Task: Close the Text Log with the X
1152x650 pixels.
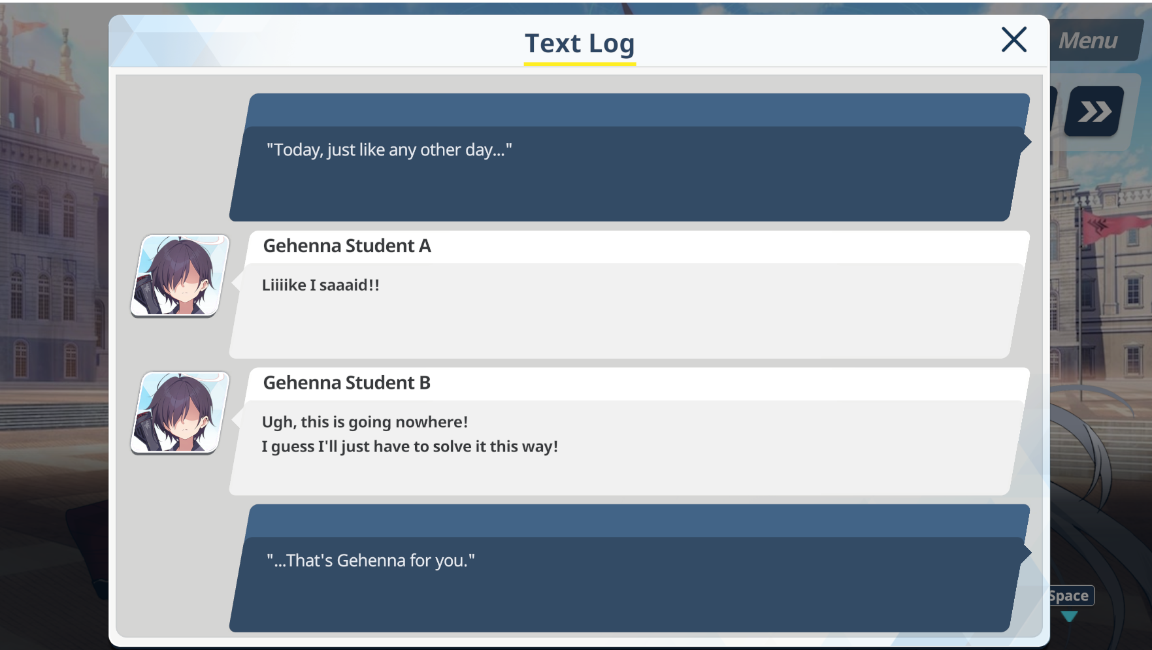Action: pyautogui.click(x=1013, y=40)
